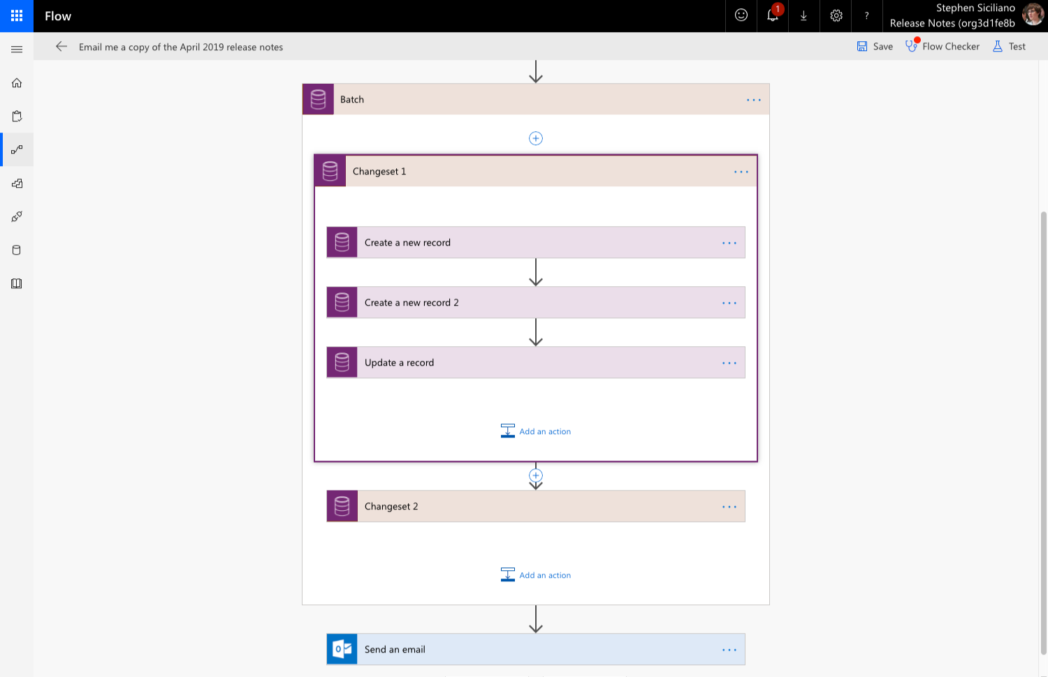Viewport: 1048px width, 677px height.
Task: Go Home using the sidebar house icon
Action: 16,82
